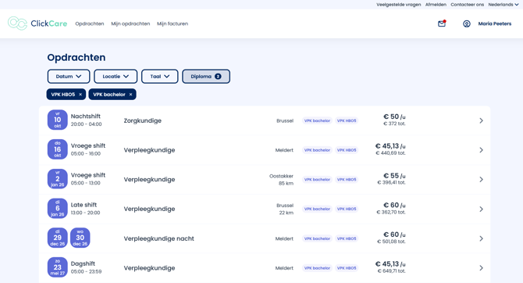Click VPK bachelor tag in Zorgkundige row
The width and height of the screenshot is (523, 283).
point(317,120)
